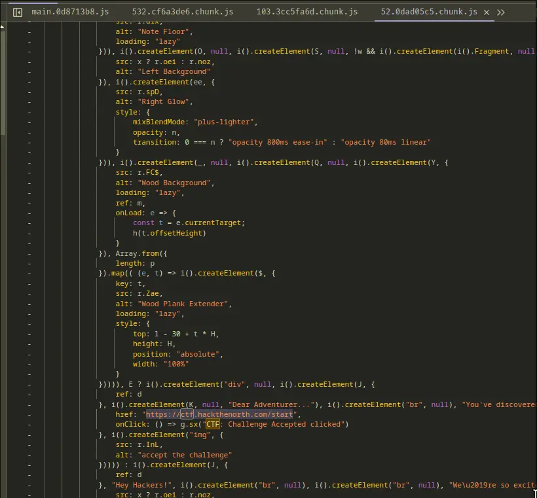Switch to main.0d8713b8.js tab
Screen dimensions: 537x498
[x=69, y=12]
